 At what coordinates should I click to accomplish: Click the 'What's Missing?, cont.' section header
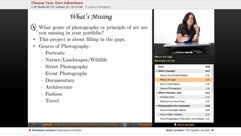click(170, 93)
